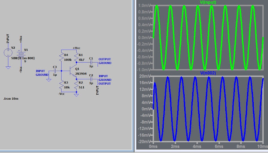This screenshot has height=153, width=268.
Task: Click resistor R2 511 symbol
Action: click(76, 85)
